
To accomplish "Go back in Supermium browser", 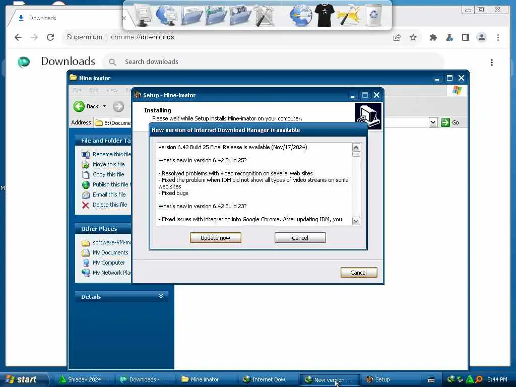I will pos(18,37).
